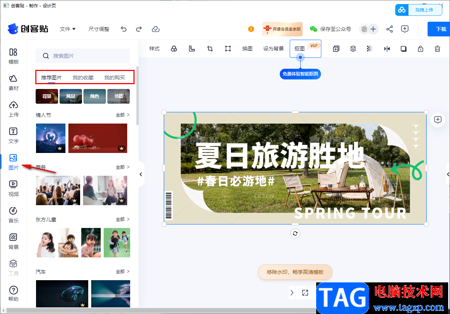This screenshot has width=450, height=314.
Task: Click the shadow square icon
Action: pos(404,49)
